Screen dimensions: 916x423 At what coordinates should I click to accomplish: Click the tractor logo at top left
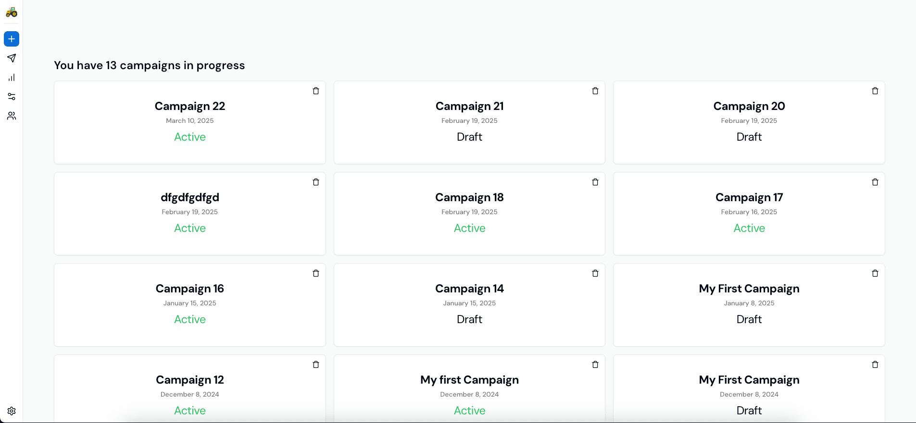pyautogui.click(x=12, y=12)
